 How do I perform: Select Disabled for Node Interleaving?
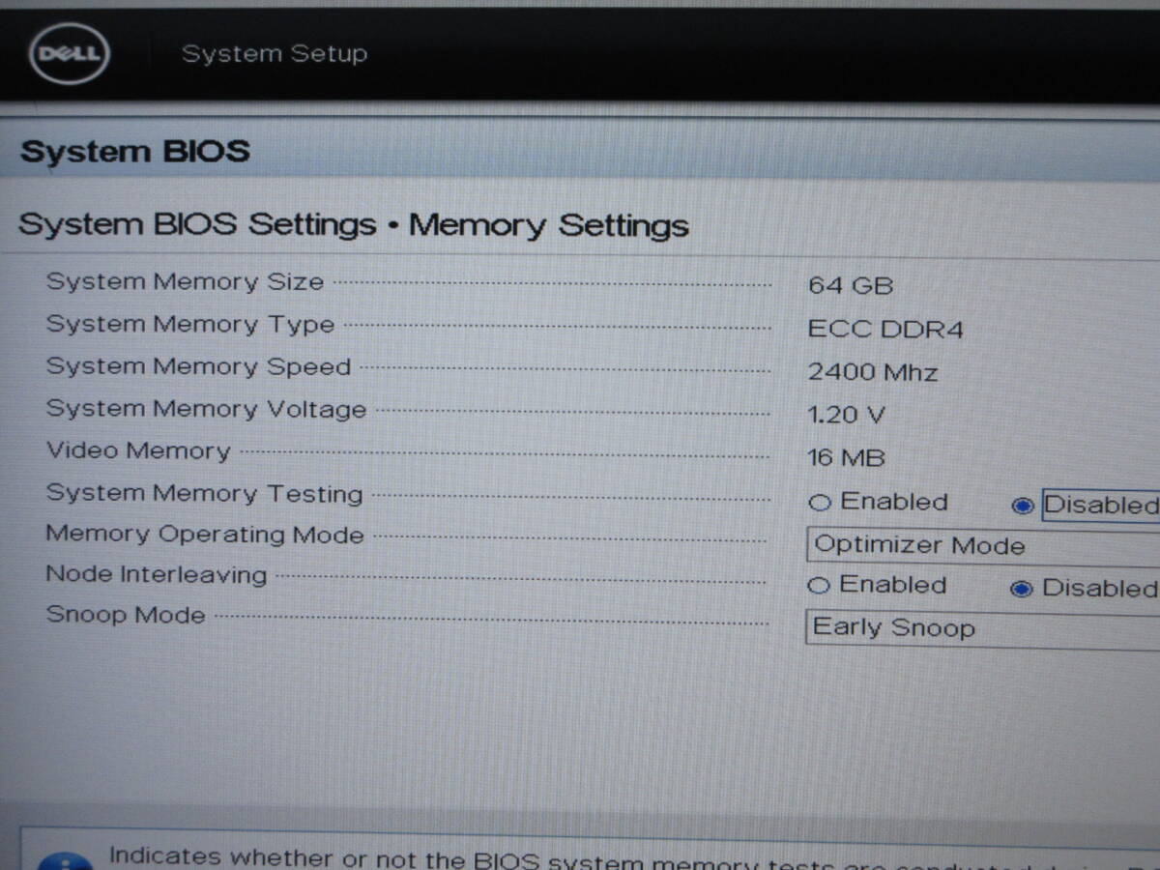[x=1022, y=589]
